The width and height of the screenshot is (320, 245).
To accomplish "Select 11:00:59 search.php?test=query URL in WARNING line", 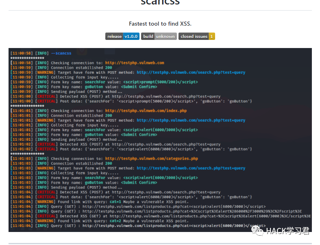I will [191, 72].
